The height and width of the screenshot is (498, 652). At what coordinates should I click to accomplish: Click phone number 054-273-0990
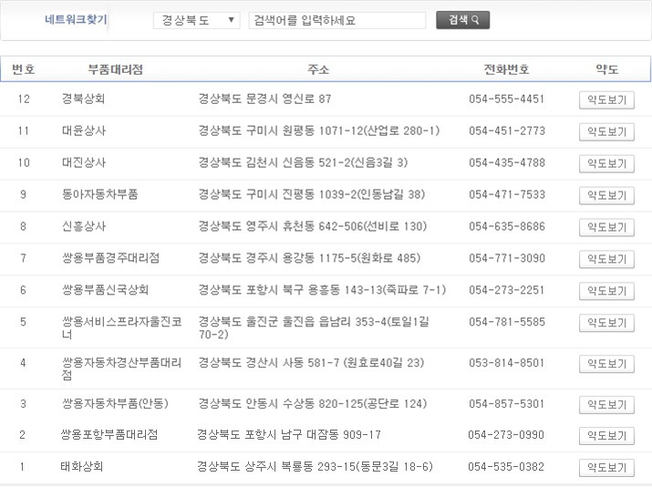click(505, 435)
